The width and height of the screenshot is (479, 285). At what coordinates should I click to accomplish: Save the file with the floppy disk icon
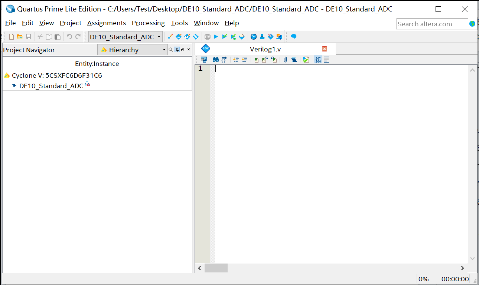click(x=29, y=37)
